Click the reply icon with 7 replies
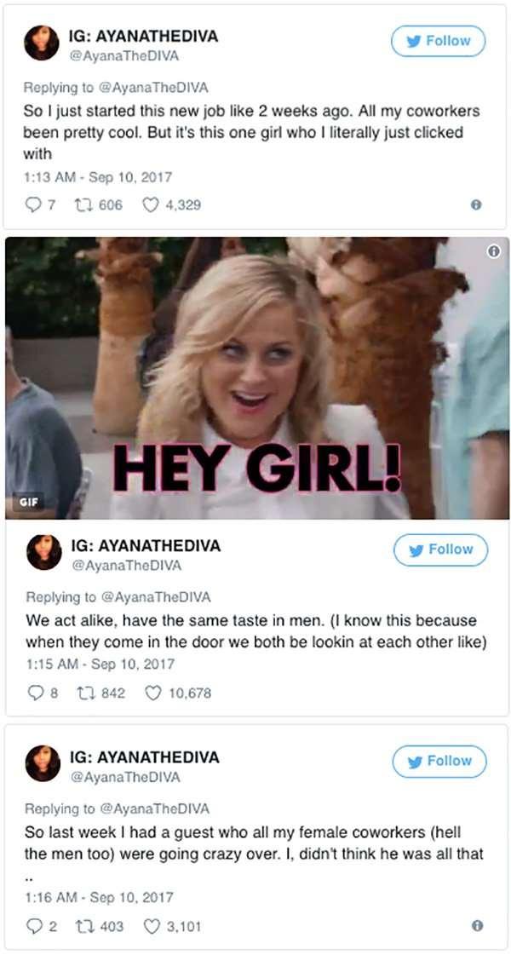The width and height of the screenshot is (511, 955). [x=32, y=205]
